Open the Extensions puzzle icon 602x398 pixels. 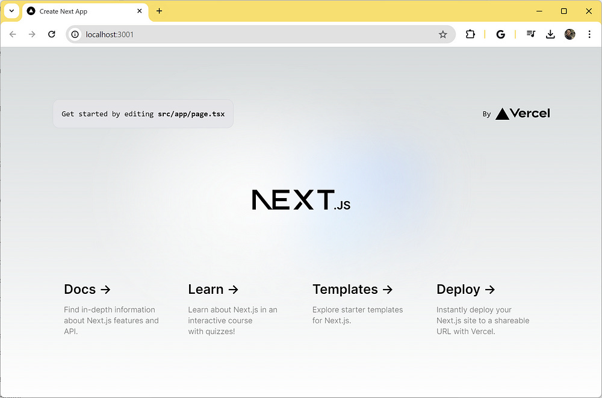pos(470,34)
